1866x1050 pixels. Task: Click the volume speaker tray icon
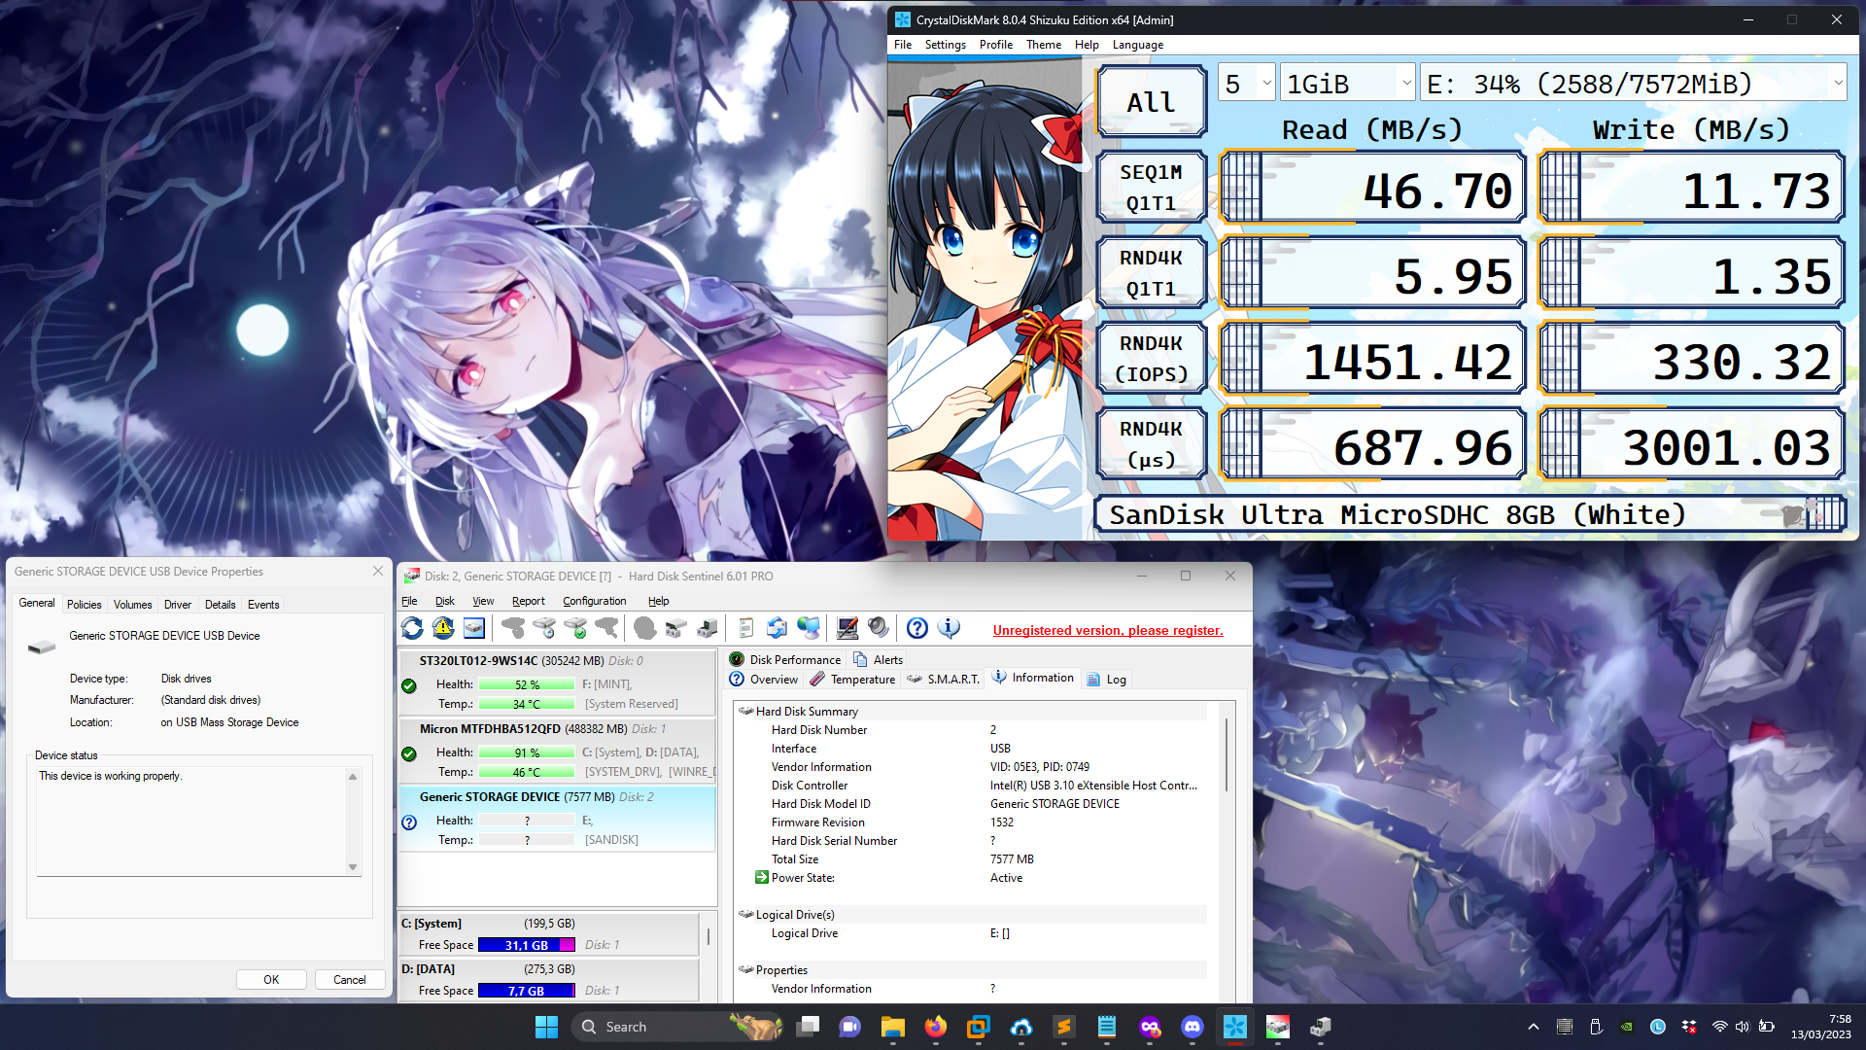[1742, 1027]
